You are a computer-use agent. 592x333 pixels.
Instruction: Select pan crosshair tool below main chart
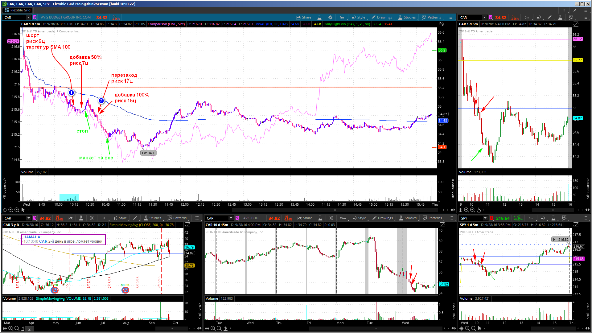coord(5,210)
